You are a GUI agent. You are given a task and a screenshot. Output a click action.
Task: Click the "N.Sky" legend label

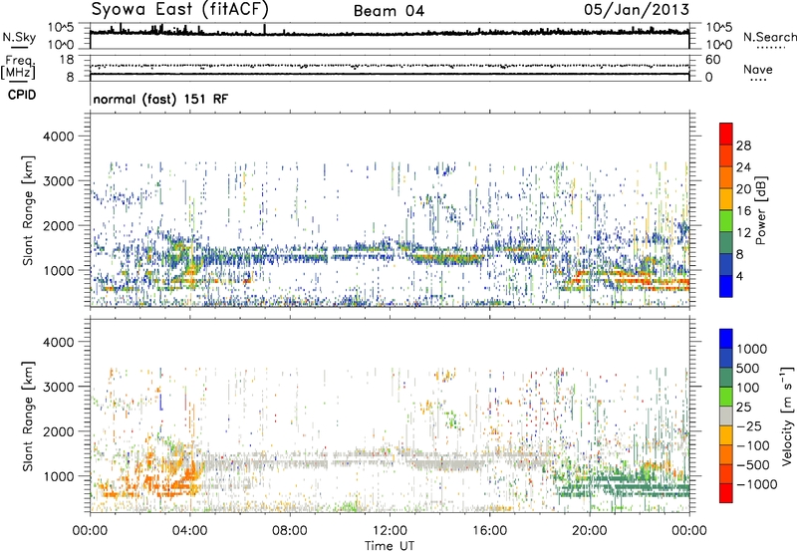(x=19, y=37)
